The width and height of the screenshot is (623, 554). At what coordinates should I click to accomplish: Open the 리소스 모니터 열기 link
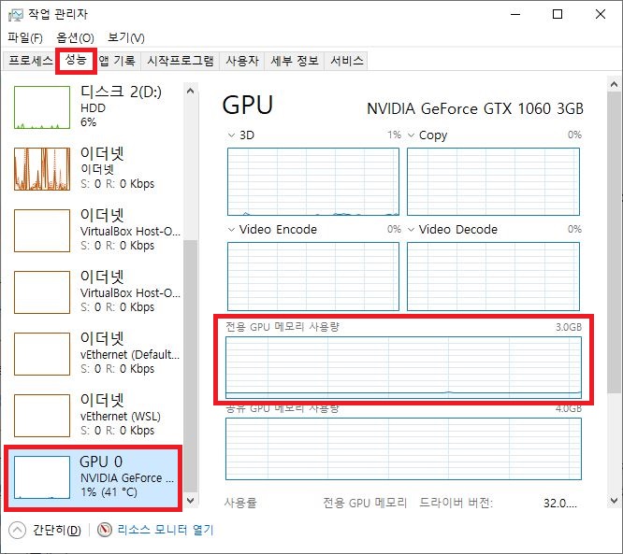[166, 530]
